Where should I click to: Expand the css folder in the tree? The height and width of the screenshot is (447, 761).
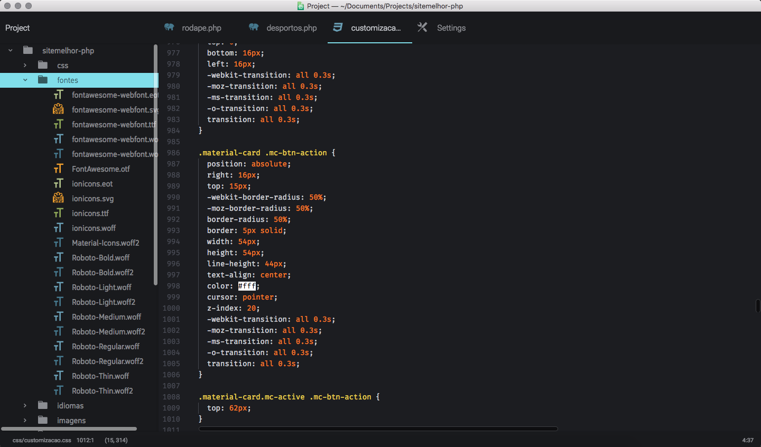25,65
